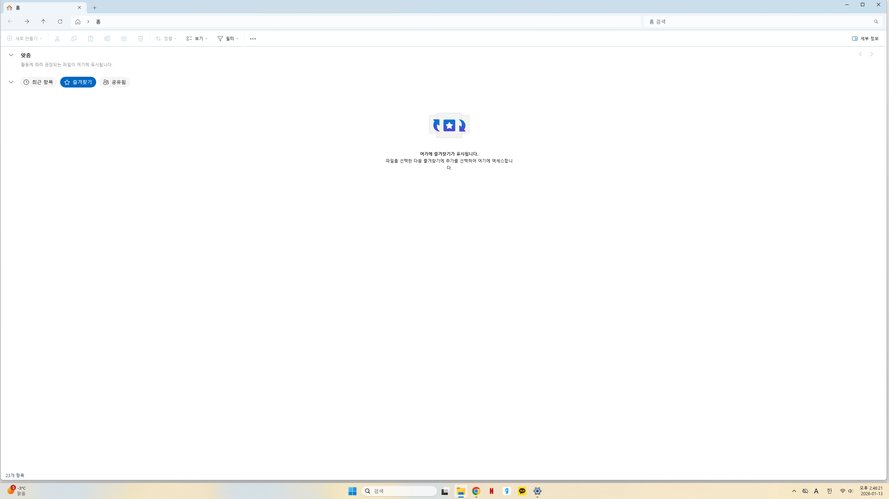Open Chrome from taskbar
889x499 pixels.
pyautogui.click(x=476, y=491)
